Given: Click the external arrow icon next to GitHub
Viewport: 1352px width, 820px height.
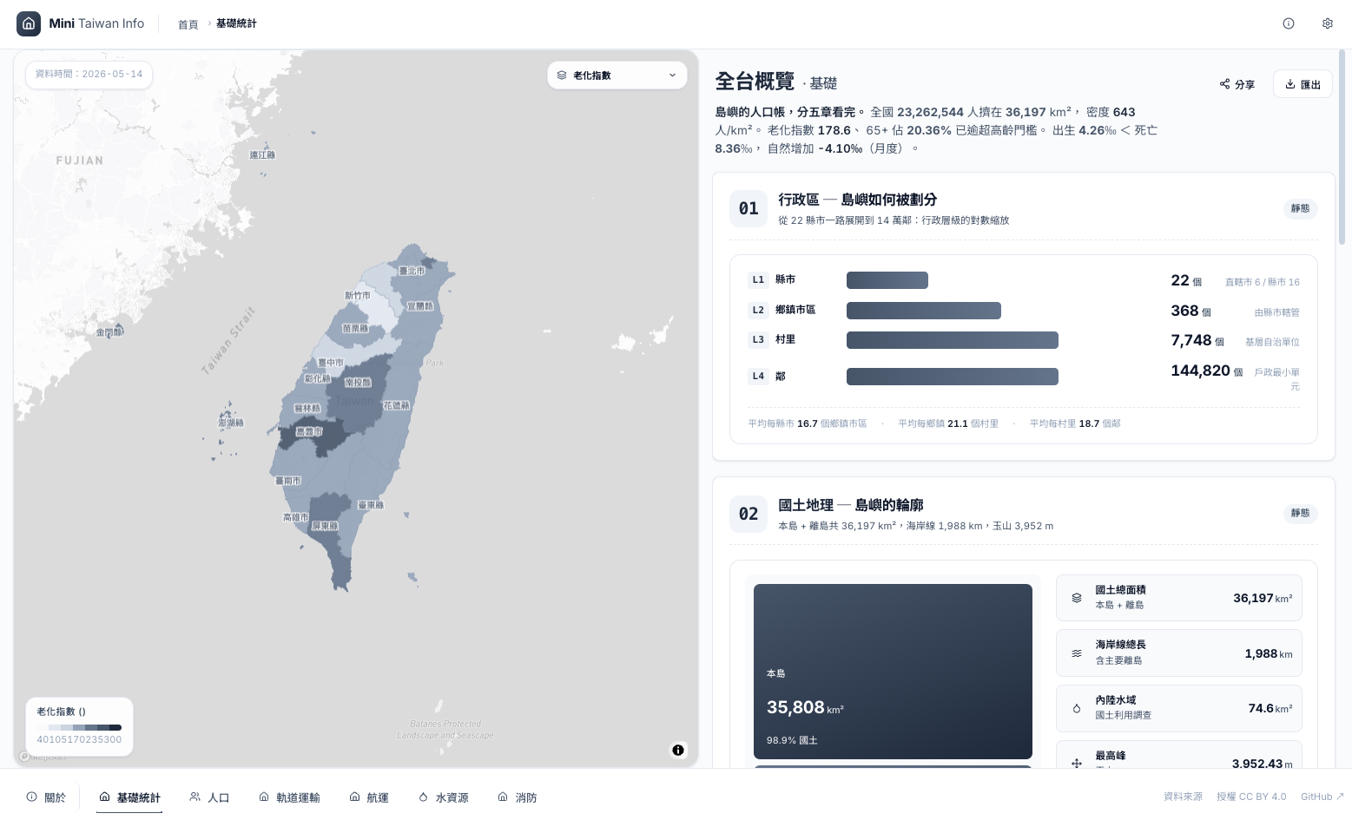Looking at the screenshot, I should click(1340, 797).
